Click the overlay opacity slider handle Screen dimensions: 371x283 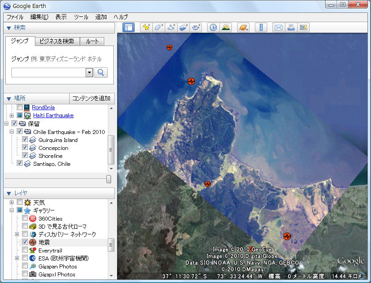point(109,179)
